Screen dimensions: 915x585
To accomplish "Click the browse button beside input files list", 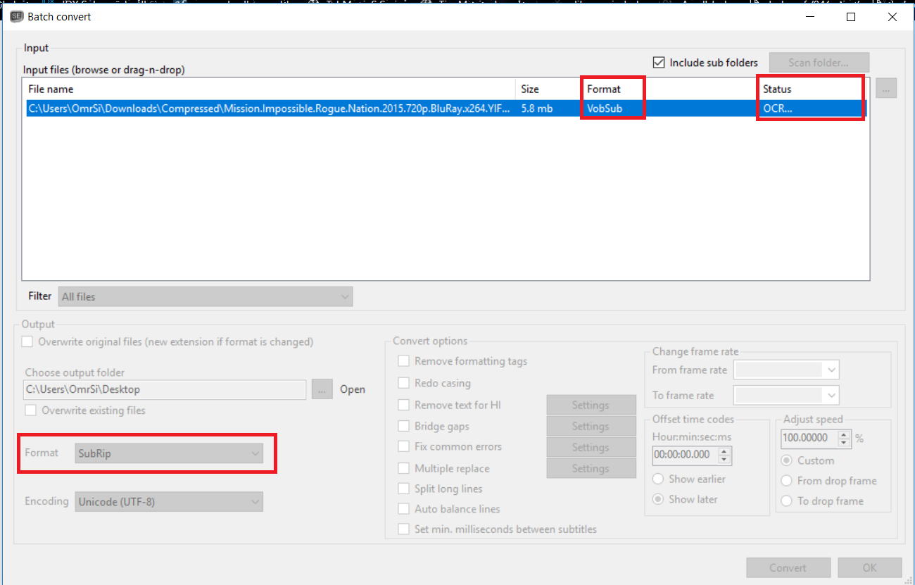I will point(886,89).
